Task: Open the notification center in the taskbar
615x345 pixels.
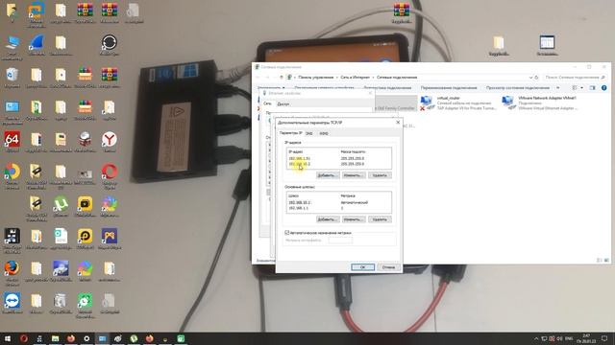Action: pos(604,338)
